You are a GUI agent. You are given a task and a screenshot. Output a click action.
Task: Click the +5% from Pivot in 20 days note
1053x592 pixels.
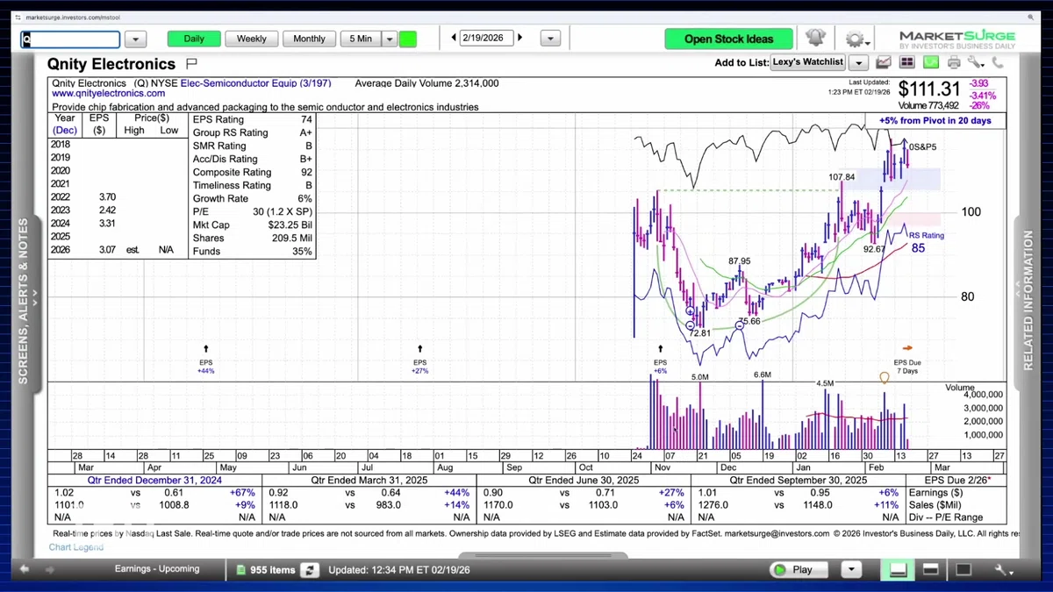(935, 120)
